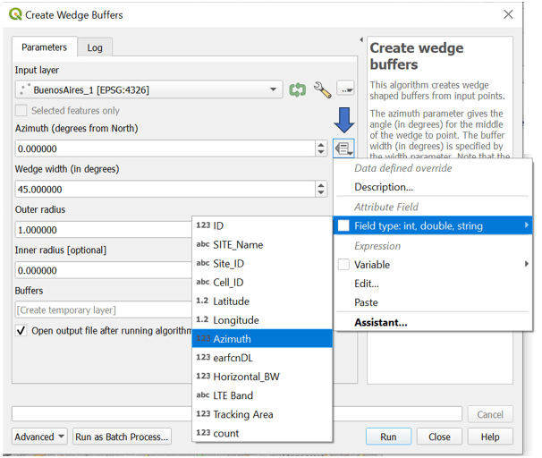
Task: Click the browse ellipsis button for input layer
Action: coord(346,90)
